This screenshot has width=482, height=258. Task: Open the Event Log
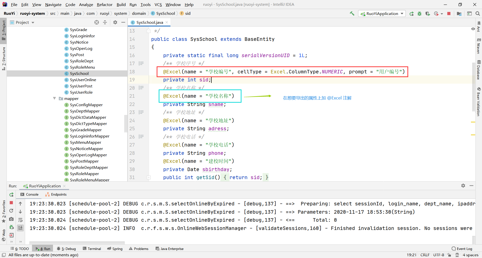pos(462,248)
